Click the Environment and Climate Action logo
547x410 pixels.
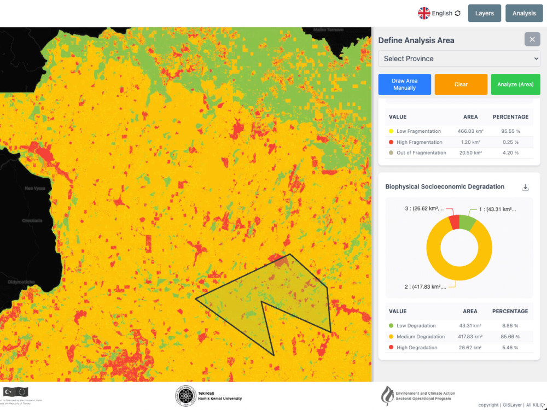[388, 395]
